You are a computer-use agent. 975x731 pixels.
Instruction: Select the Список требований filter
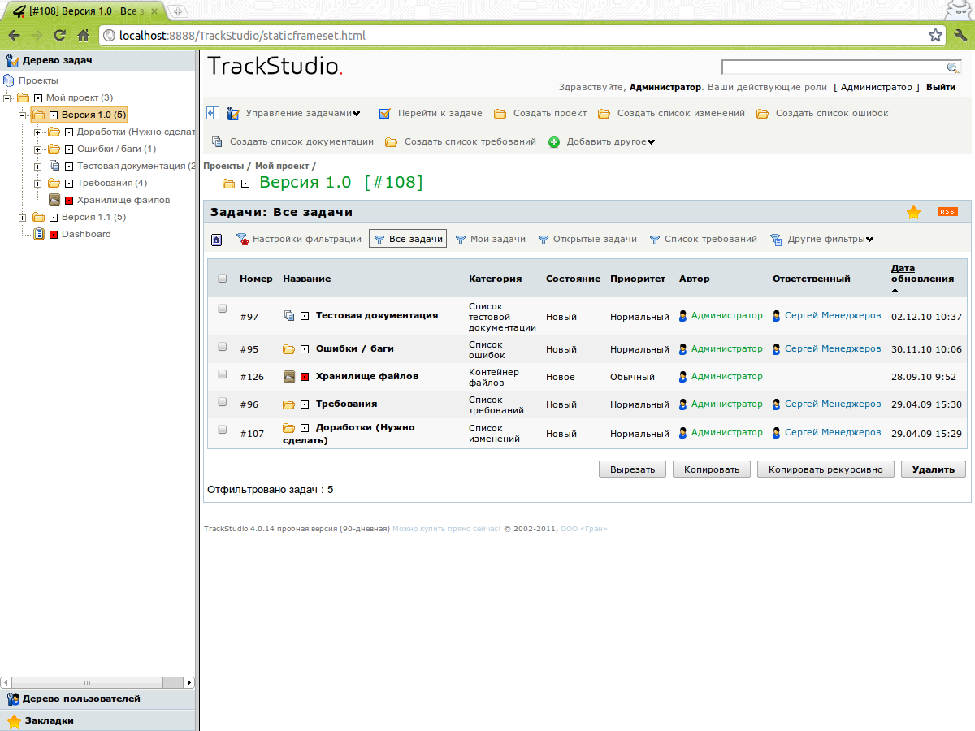click(703, 240)
